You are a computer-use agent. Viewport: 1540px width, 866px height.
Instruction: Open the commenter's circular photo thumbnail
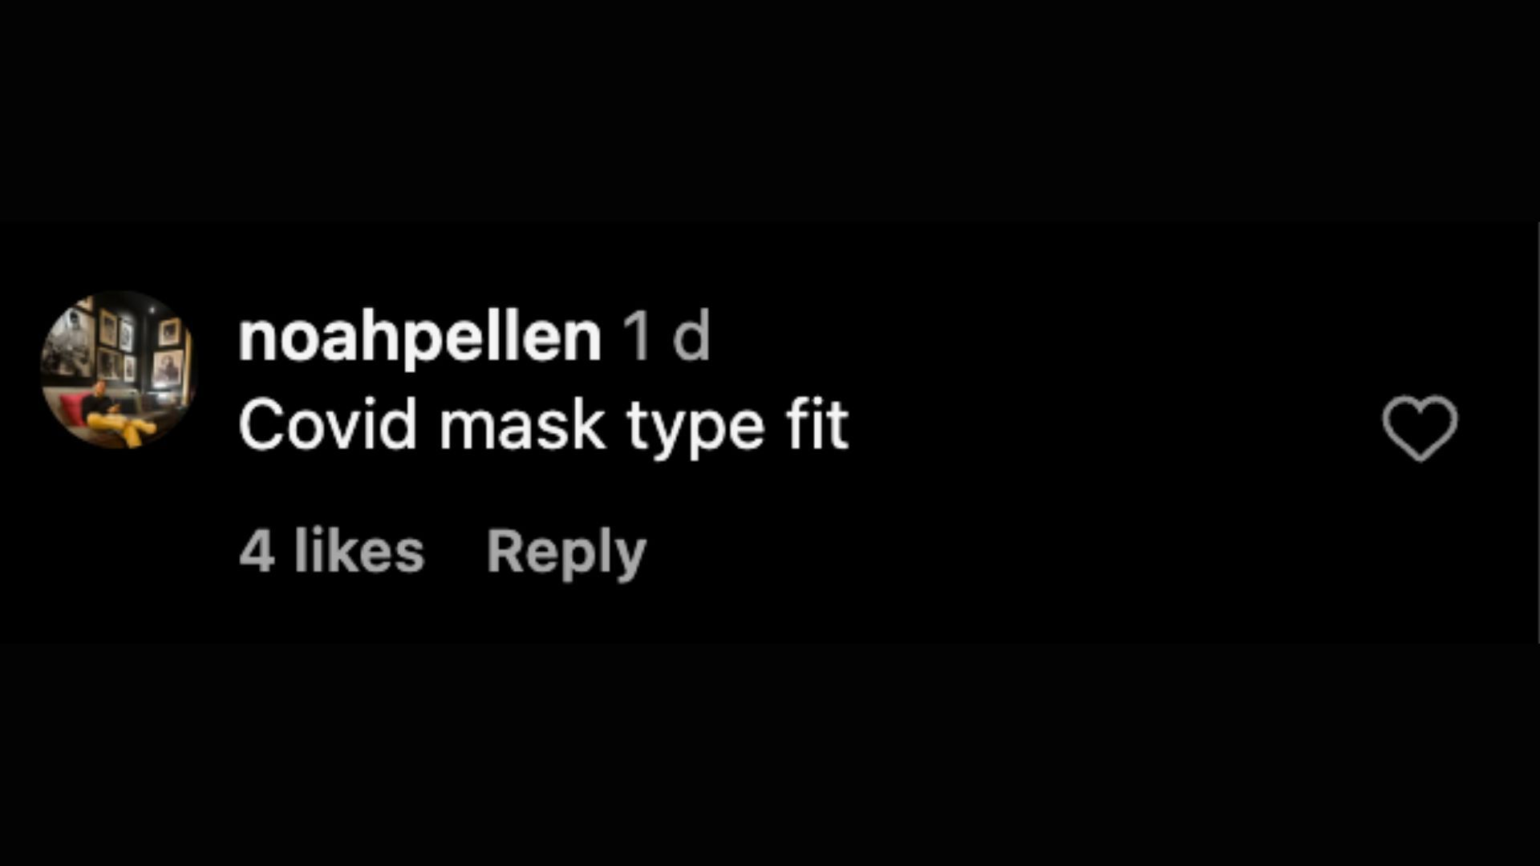pos(119,370)
